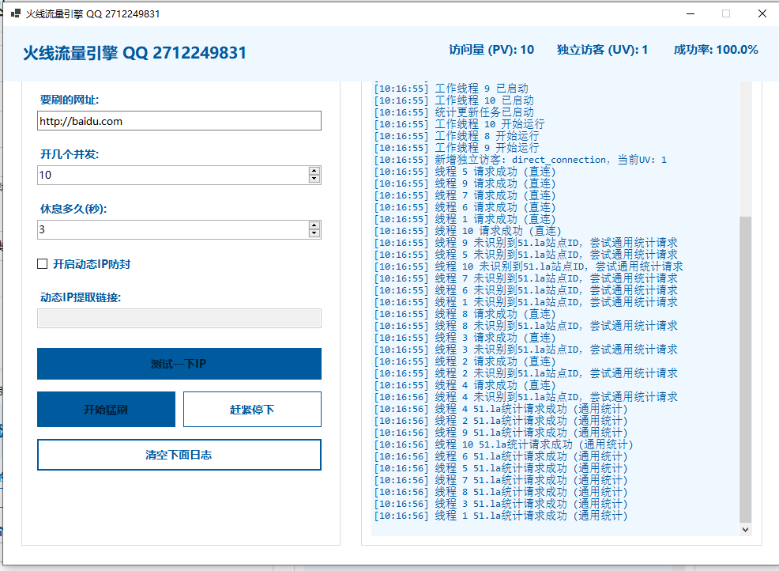Enable the 开启动态IP防封 checkbox
The image size is (779, 571).
42,263
